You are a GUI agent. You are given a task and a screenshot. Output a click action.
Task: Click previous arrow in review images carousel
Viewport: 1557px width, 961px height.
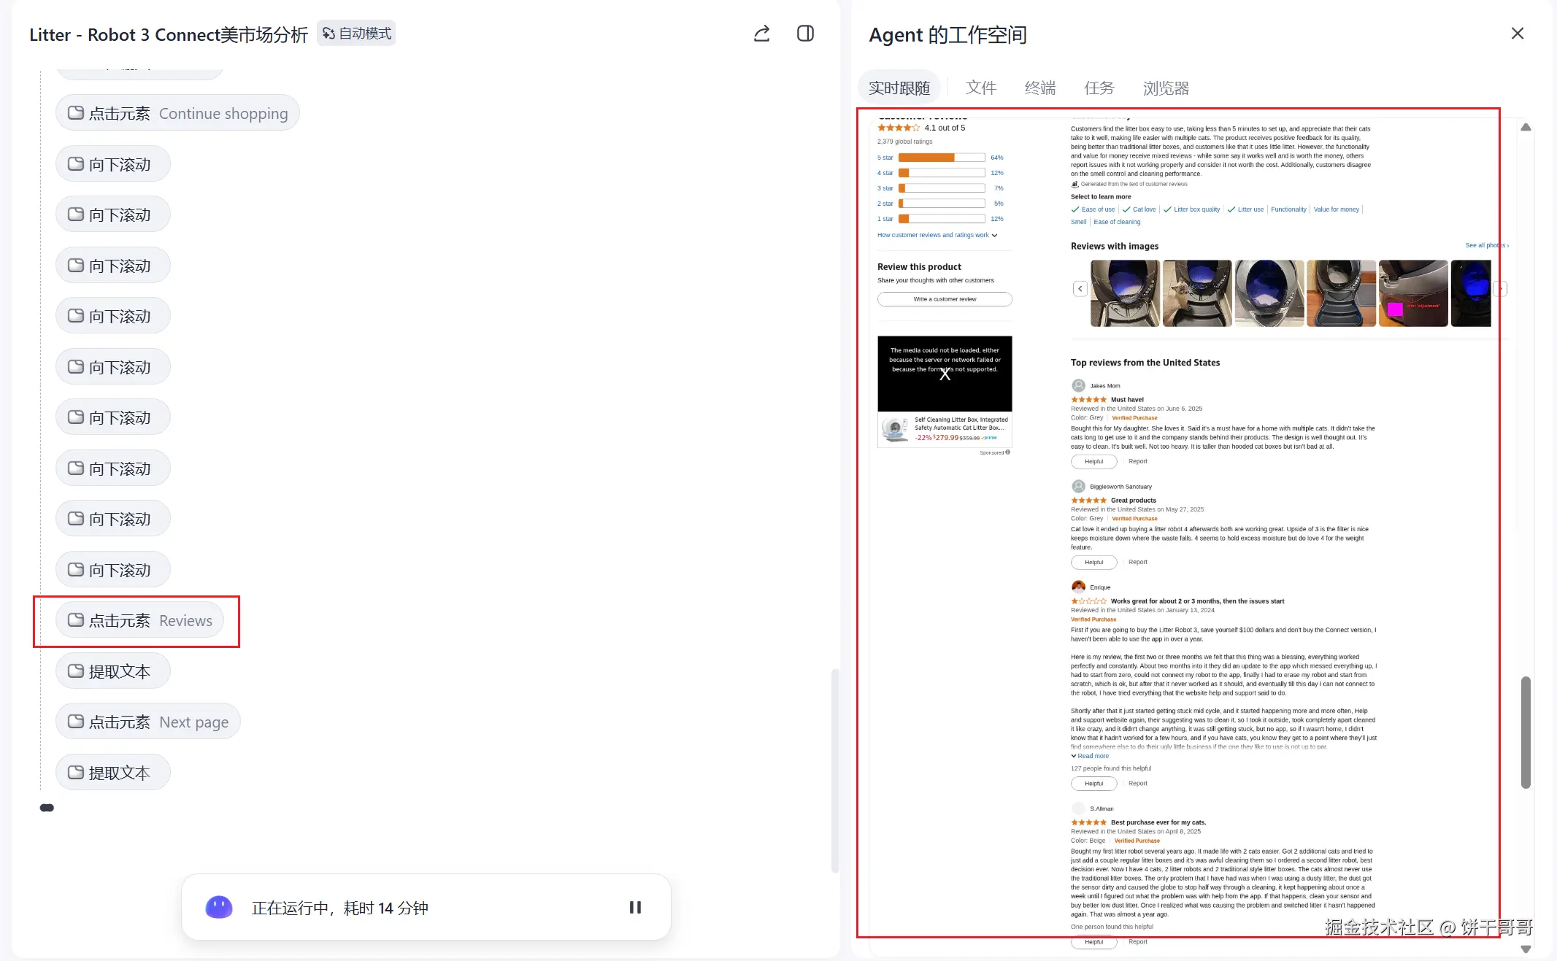[x=1080, y=289]
